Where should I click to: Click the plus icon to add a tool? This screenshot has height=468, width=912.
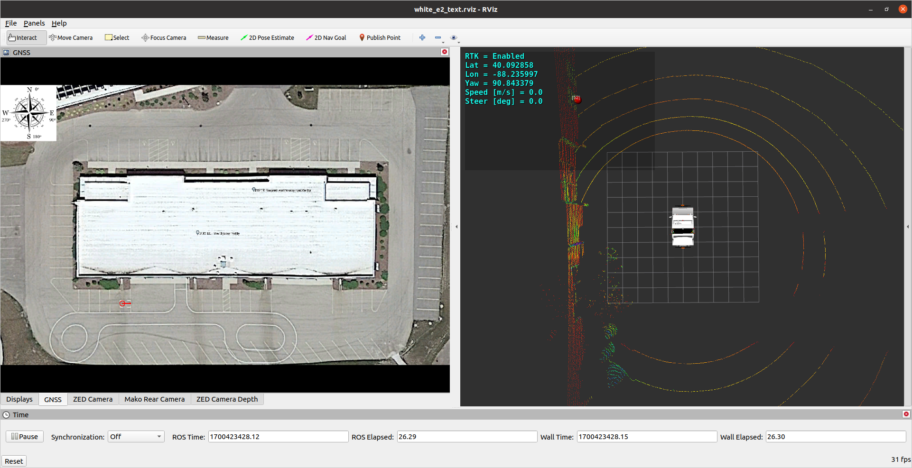[422, 38]
